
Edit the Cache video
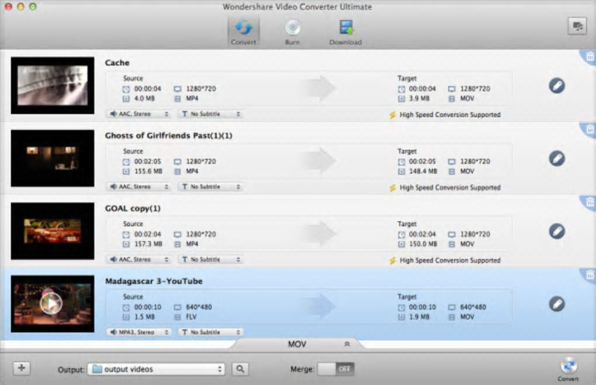[x=557, y=86]
